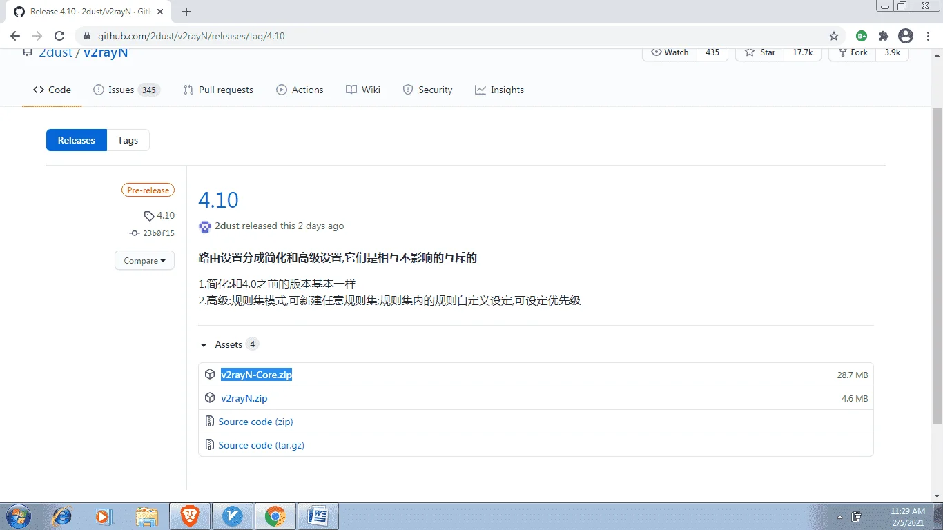The width and height of the screenshot is (943, 530).
Task: Open the v2rayN repository name link
Action: (x=106, y=52)
